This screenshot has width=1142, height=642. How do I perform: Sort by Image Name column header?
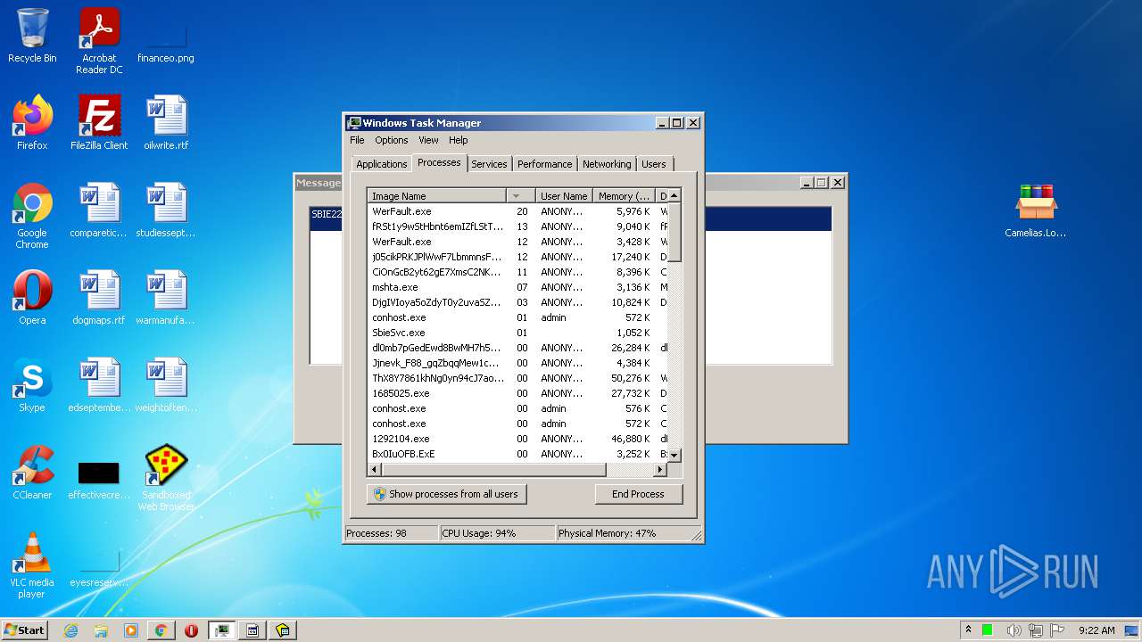tap(436, 196)
